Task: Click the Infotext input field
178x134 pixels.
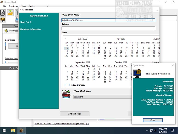Action: (x=108, y=28)
